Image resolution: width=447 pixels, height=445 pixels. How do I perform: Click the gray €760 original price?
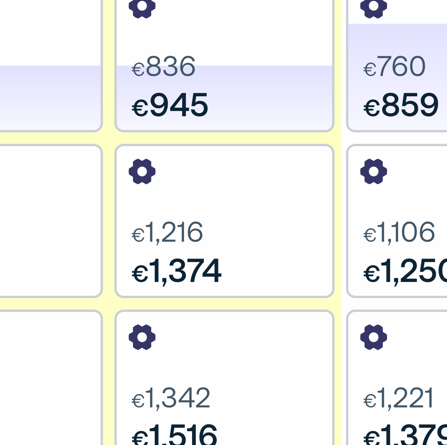click(395, 66)
